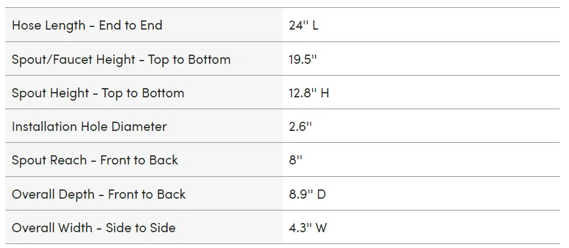Click the End to End text
569x248 pixels.
[131, 26]
